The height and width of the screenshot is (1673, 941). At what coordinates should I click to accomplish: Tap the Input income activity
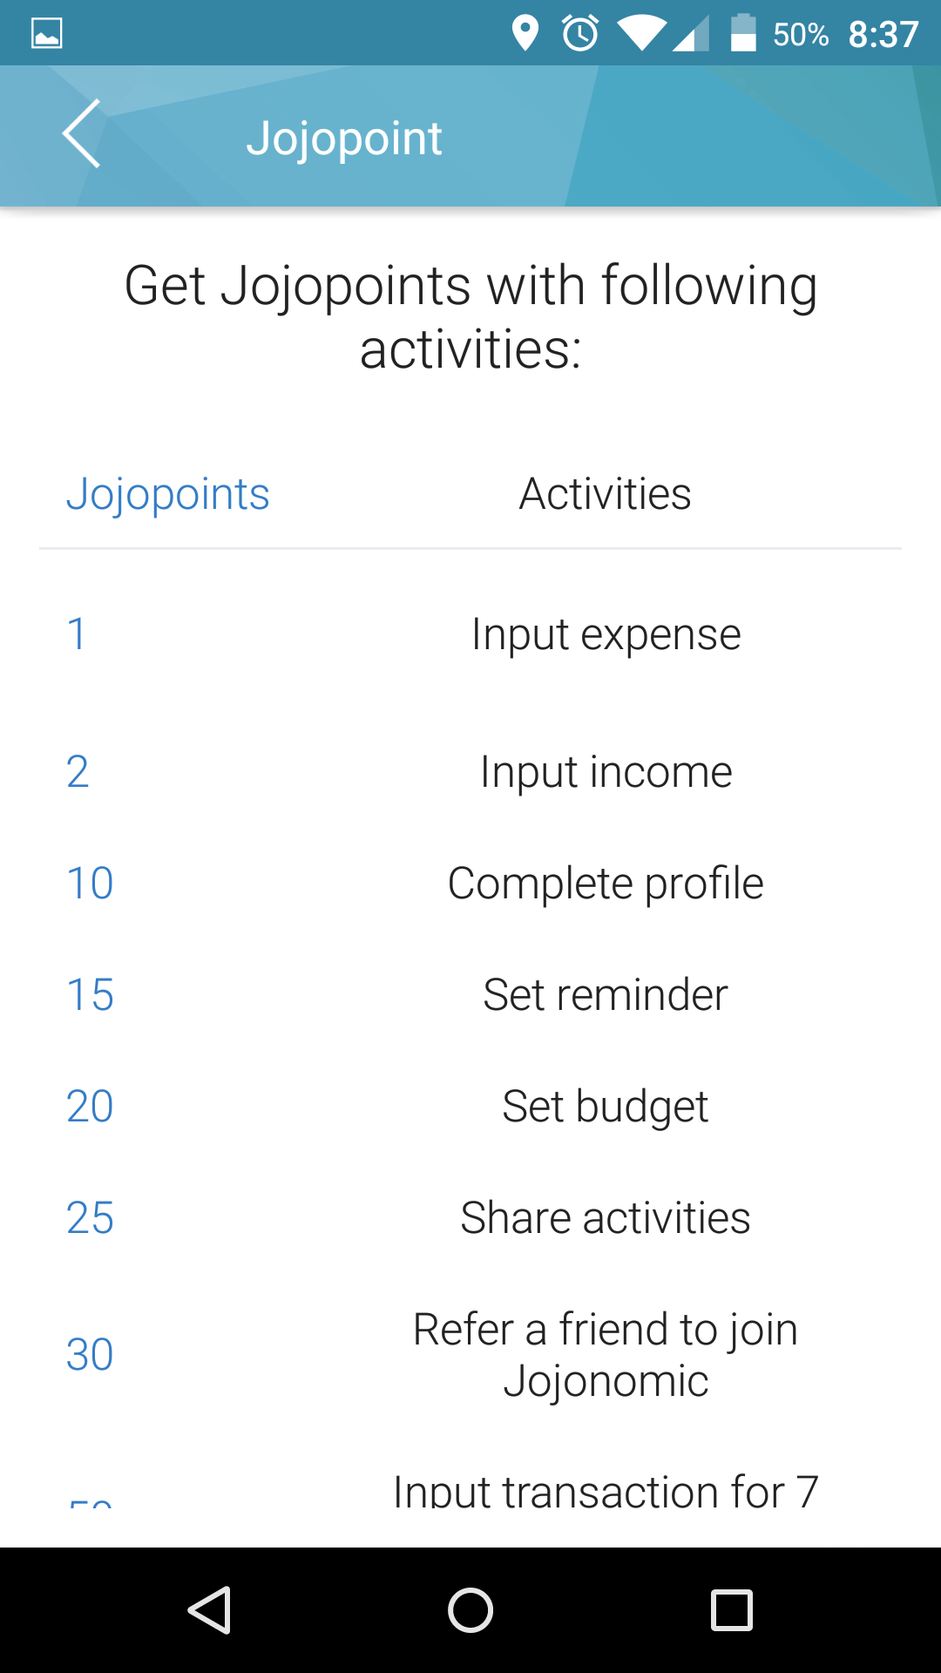[x=606, y=772]
